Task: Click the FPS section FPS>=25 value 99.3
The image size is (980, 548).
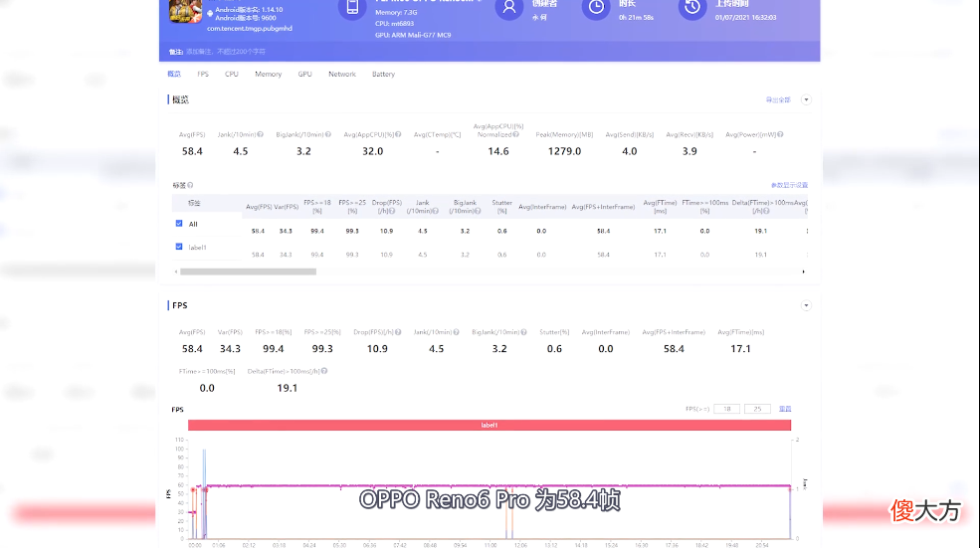Action: click(x=322, y=349)
